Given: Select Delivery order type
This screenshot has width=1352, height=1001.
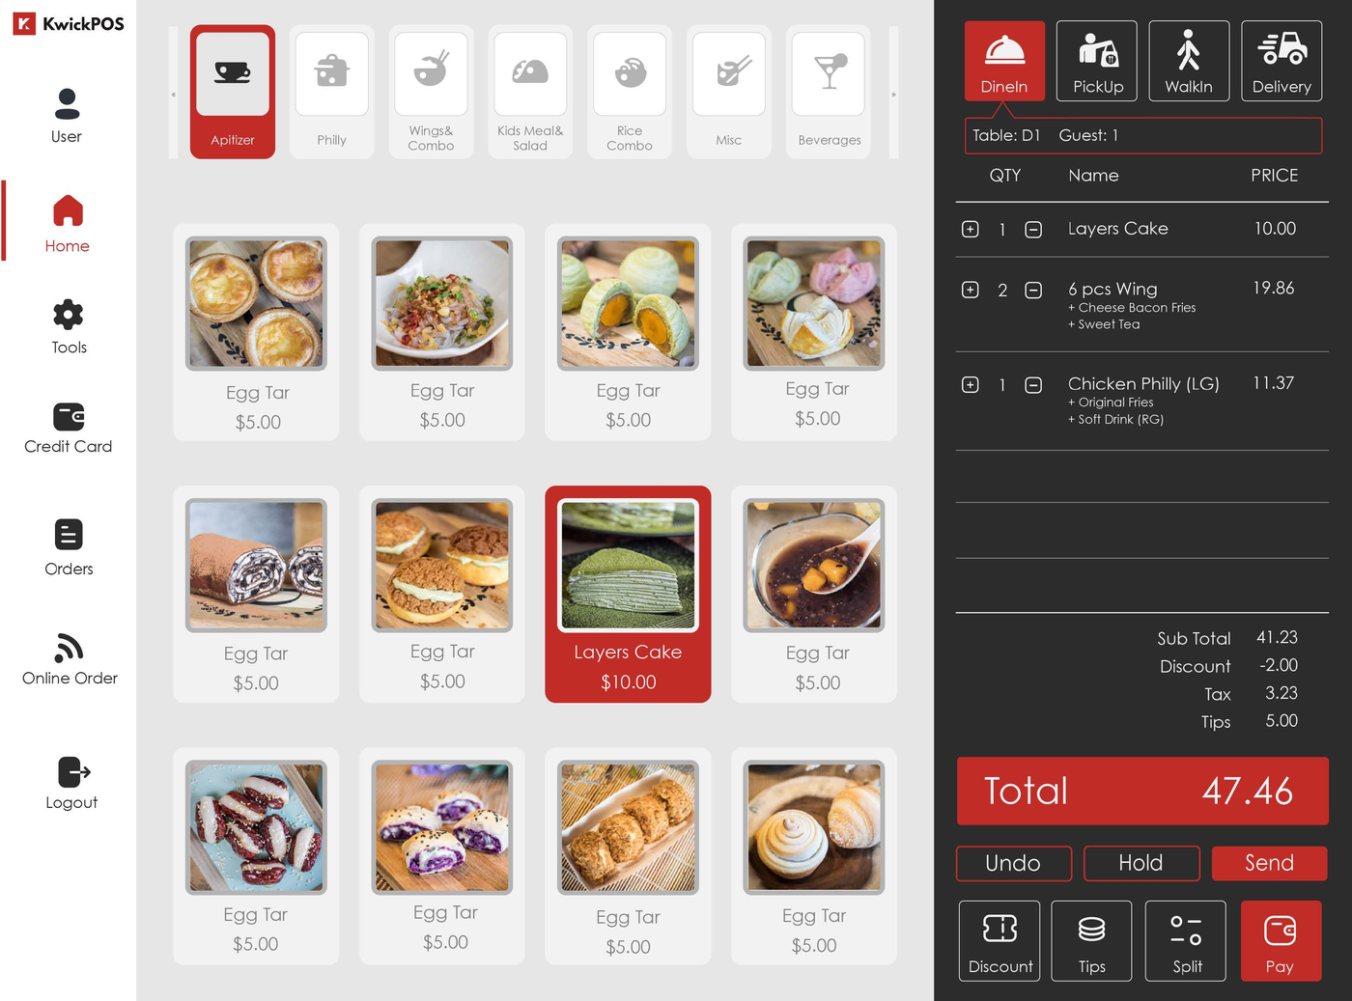Looking at the screenshot, I should (x=1282, y=61).
